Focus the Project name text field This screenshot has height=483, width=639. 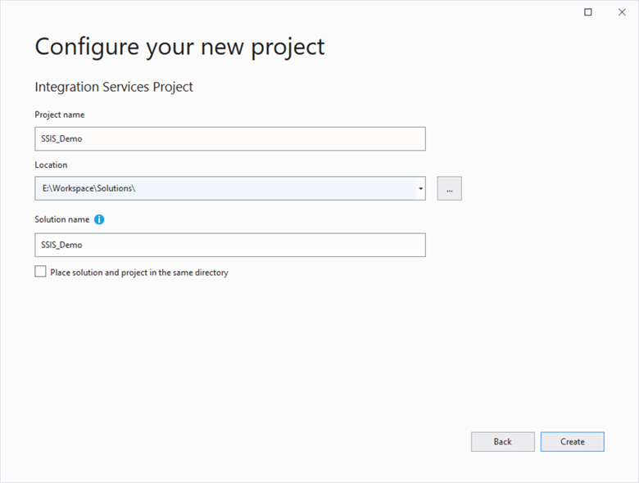point(229,138)
